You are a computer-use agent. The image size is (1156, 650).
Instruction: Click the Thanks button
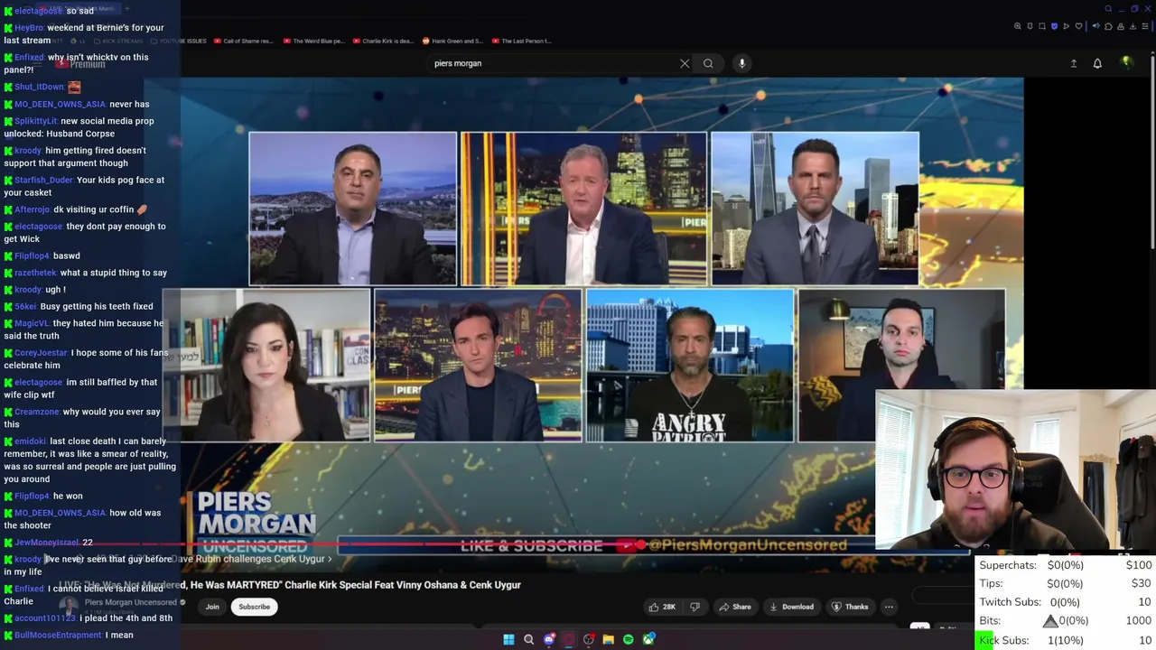coord(849,607)
